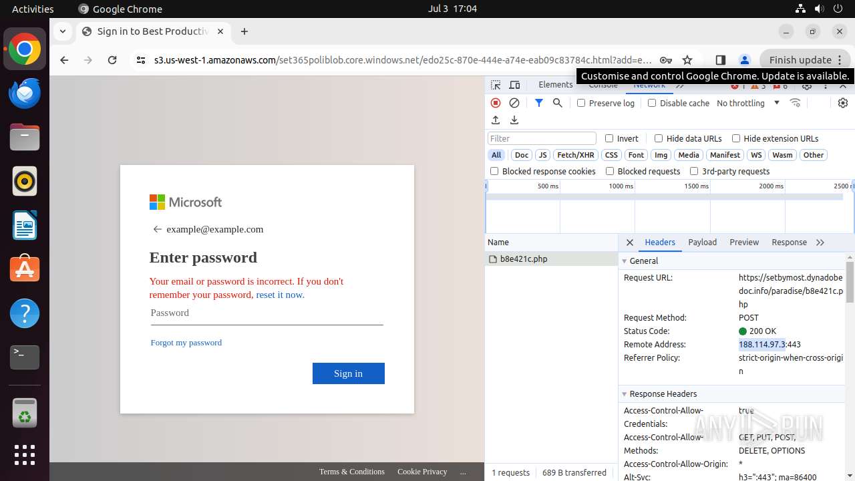Screen dimensions: 855x481
Task: Tick the Hide extension URLs checkbox
Action: coord(736,138)
